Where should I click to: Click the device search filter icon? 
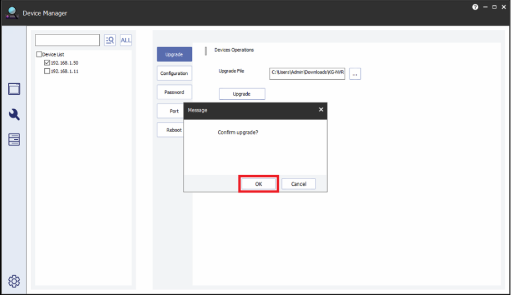(110, 40)
